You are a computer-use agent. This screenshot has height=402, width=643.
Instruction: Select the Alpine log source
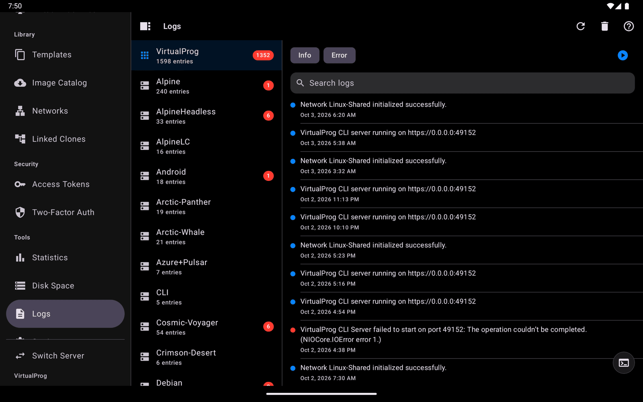point(207,86)
